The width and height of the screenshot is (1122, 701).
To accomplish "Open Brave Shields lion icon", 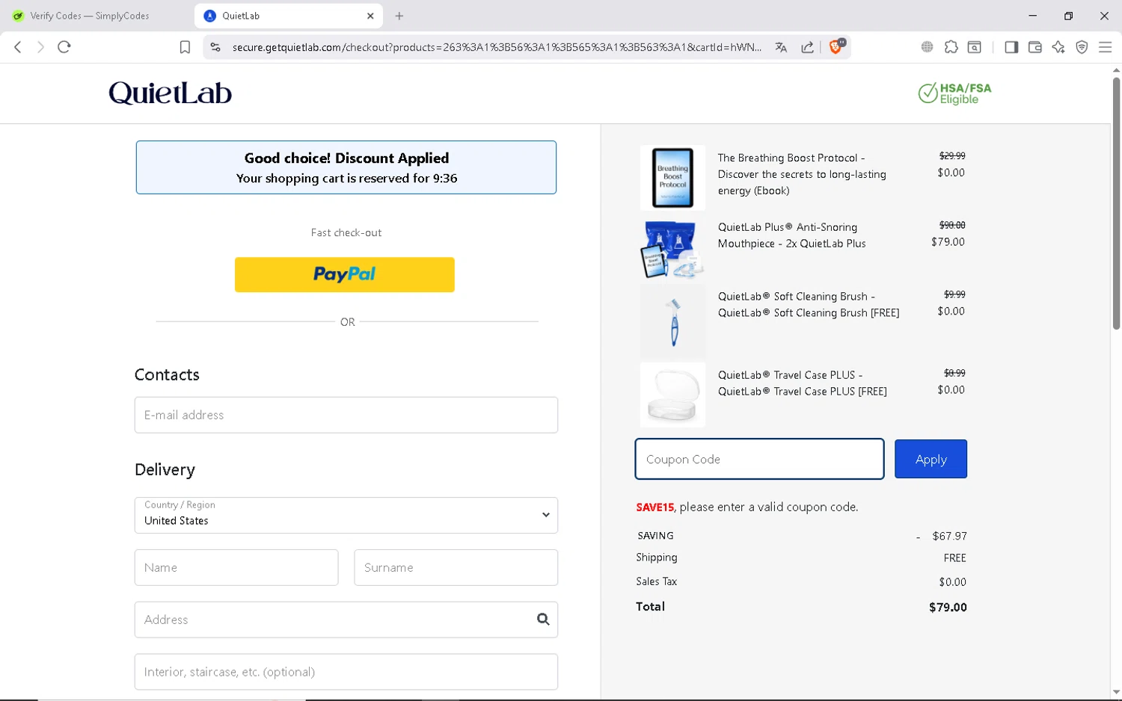I will pos(836,46).
